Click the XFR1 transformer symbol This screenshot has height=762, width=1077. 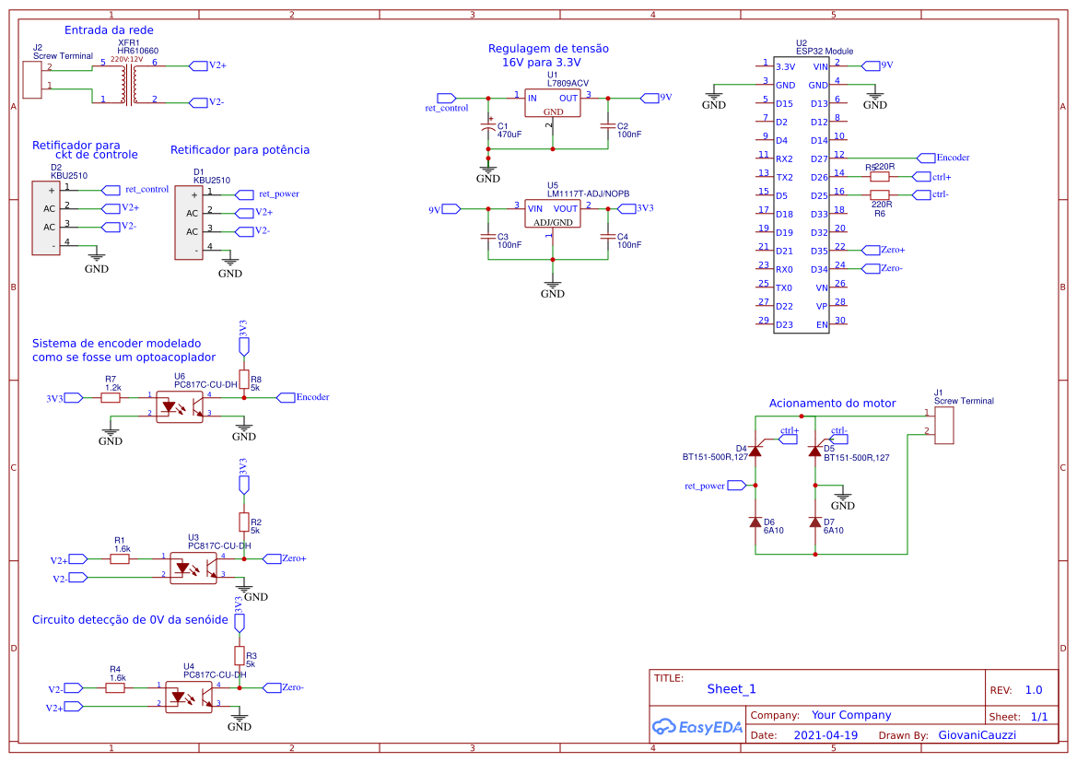point(129,83)
